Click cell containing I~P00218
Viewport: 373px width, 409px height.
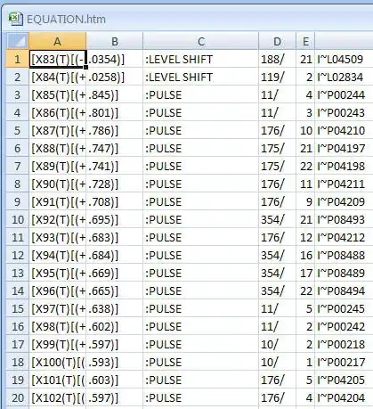pos(344,344)
